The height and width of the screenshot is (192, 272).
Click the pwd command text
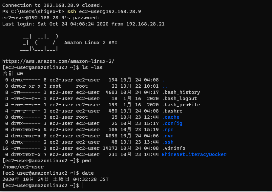pos(86,161)
